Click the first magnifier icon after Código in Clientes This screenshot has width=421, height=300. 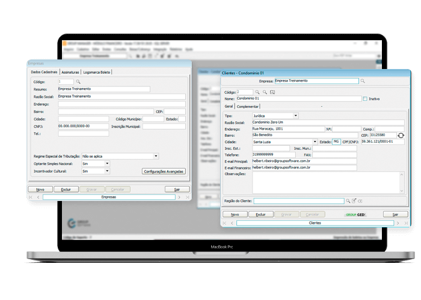tap(257, 92)
